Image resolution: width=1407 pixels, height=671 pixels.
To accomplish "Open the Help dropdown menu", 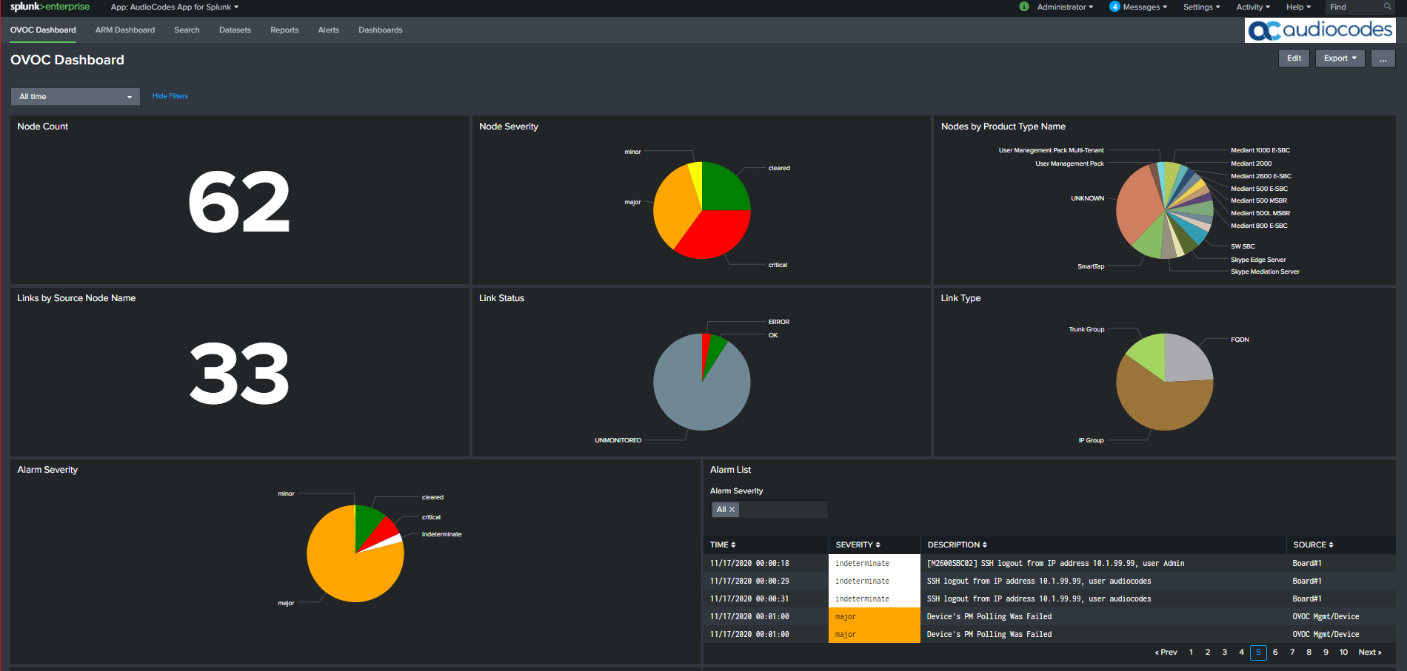I will (1298, 7).
